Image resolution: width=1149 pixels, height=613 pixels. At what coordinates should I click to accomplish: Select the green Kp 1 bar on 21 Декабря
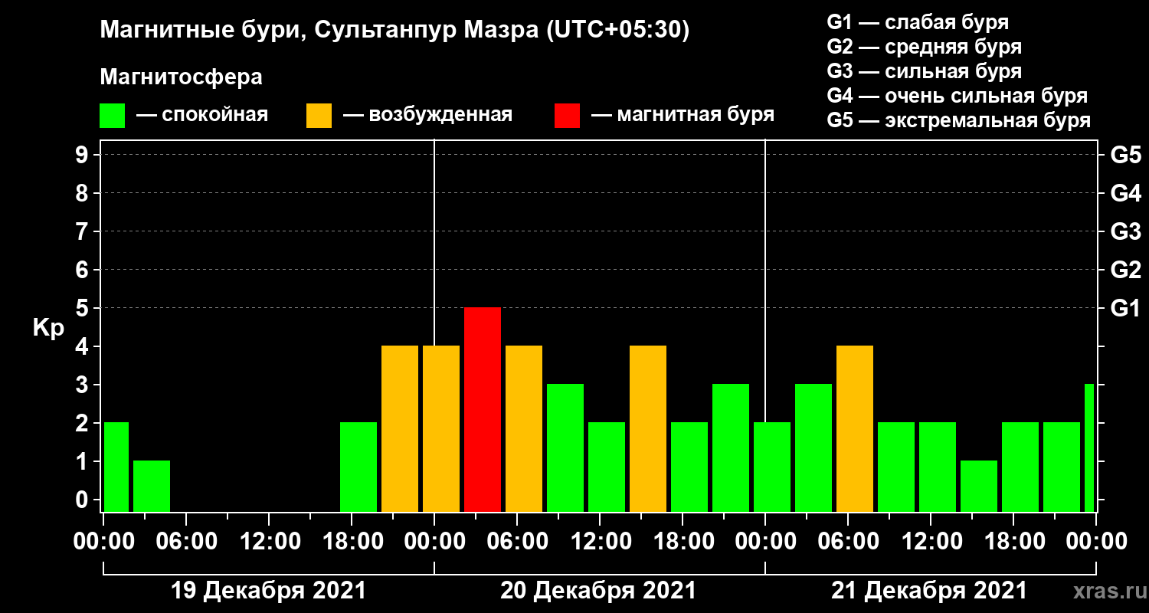tap(979, 486)
